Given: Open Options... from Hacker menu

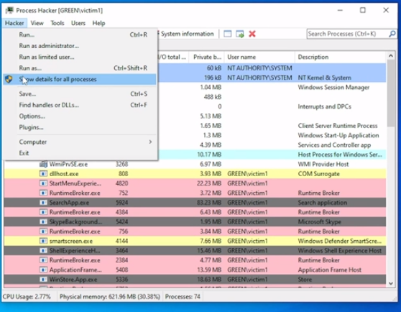Looking at the screenshot, I should point(80,116).
